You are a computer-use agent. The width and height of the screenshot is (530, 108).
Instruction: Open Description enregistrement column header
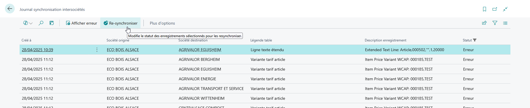pyautogui.click(x=385, y=40)
